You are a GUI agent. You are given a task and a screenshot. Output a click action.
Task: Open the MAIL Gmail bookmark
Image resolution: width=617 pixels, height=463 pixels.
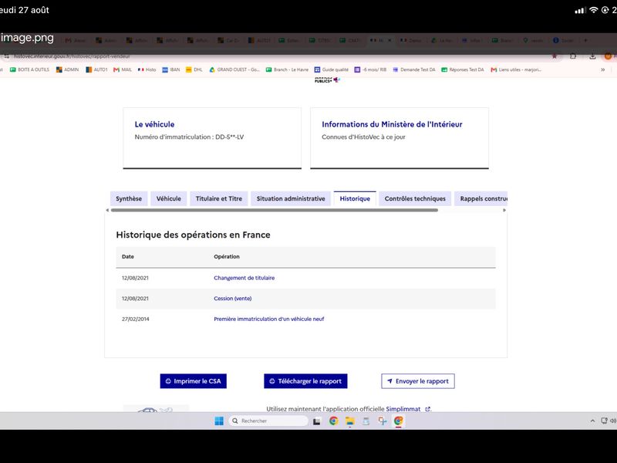coord(123,69)
